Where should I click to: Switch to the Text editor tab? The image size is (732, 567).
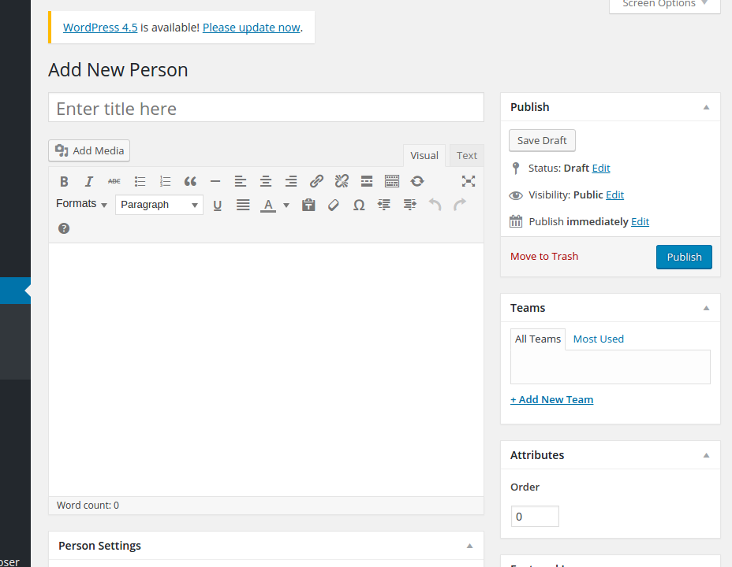tap(467, 156)
